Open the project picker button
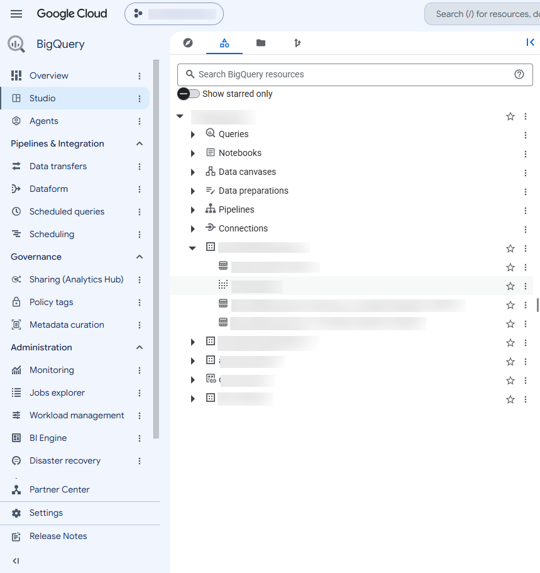The height and width of the screenshot is (573, 540). coord(174,14)
